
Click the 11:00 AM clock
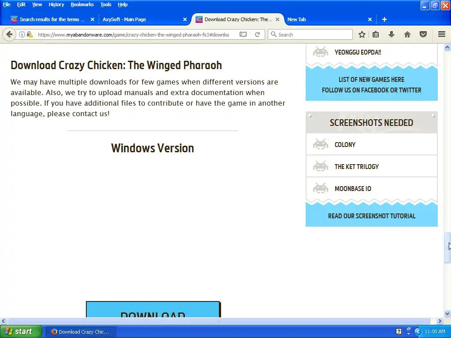coord(435,331)
